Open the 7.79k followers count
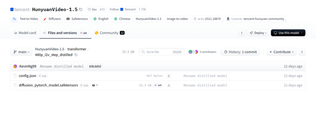The image size is (316, 120). [x=142, y=9]
